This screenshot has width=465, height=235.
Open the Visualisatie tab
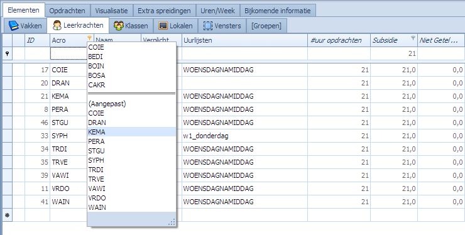[x=111, y=11]
